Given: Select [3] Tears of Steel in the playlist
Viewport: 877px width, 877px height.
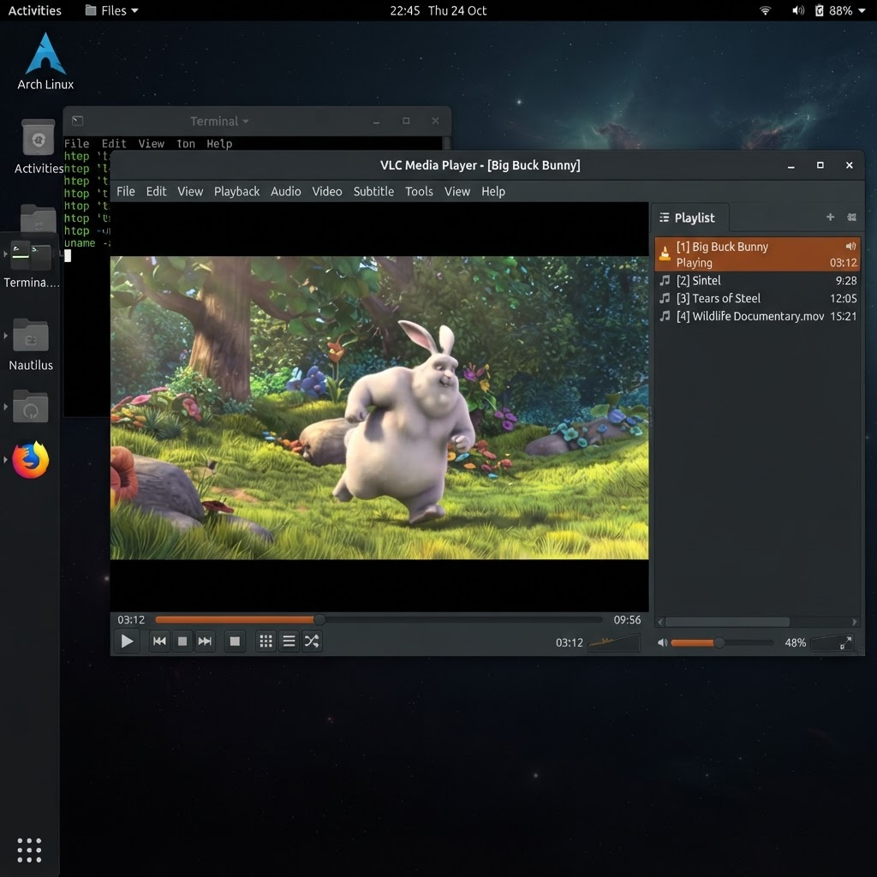Looking at the screenshot, I should (x=757, y=298).
